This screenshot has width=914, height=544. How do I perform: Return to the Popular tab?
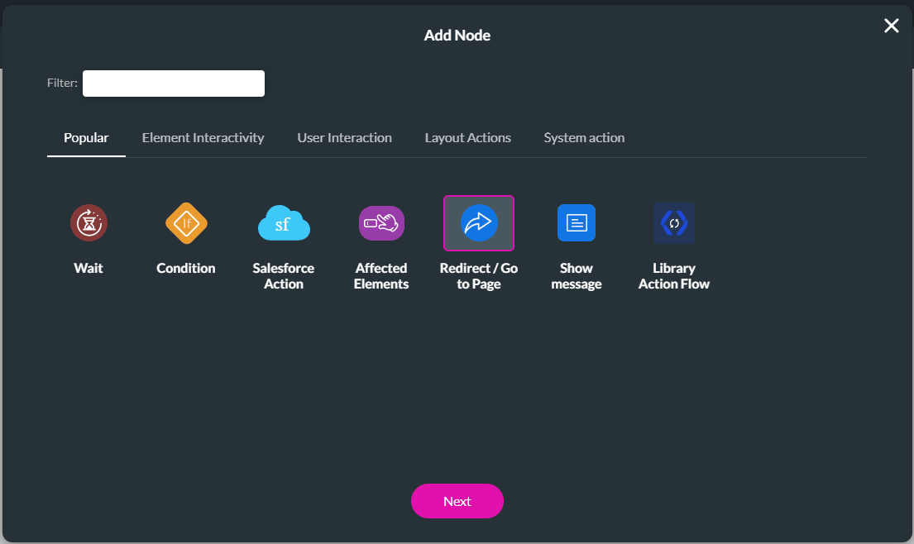pos(86,137)
